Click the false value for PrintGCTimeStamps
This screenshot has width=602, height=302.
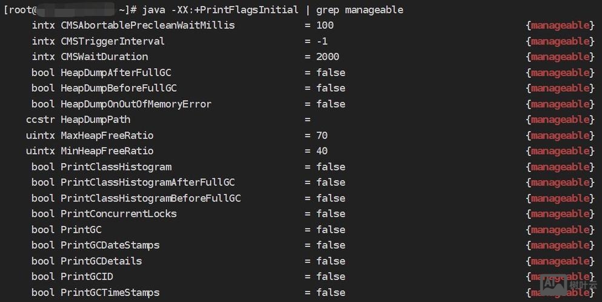(331, 292)
